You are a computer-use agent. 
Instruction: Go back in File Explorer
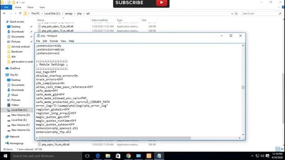[x=4, y=13]
